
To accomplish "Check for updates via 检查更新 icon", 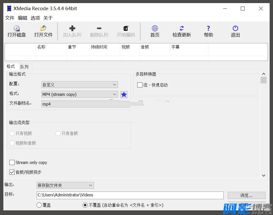I will pyautogui.click(x=181, y=28).
